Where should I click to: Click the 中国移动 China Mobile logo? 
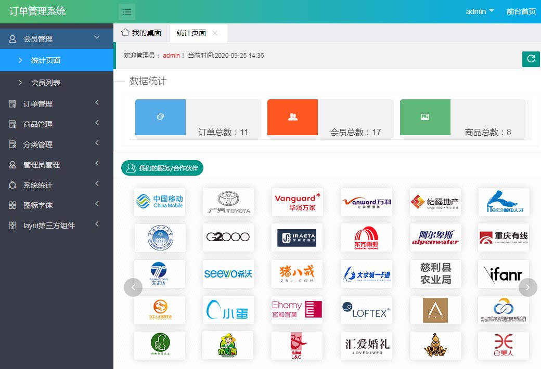(x=159, y=202)
